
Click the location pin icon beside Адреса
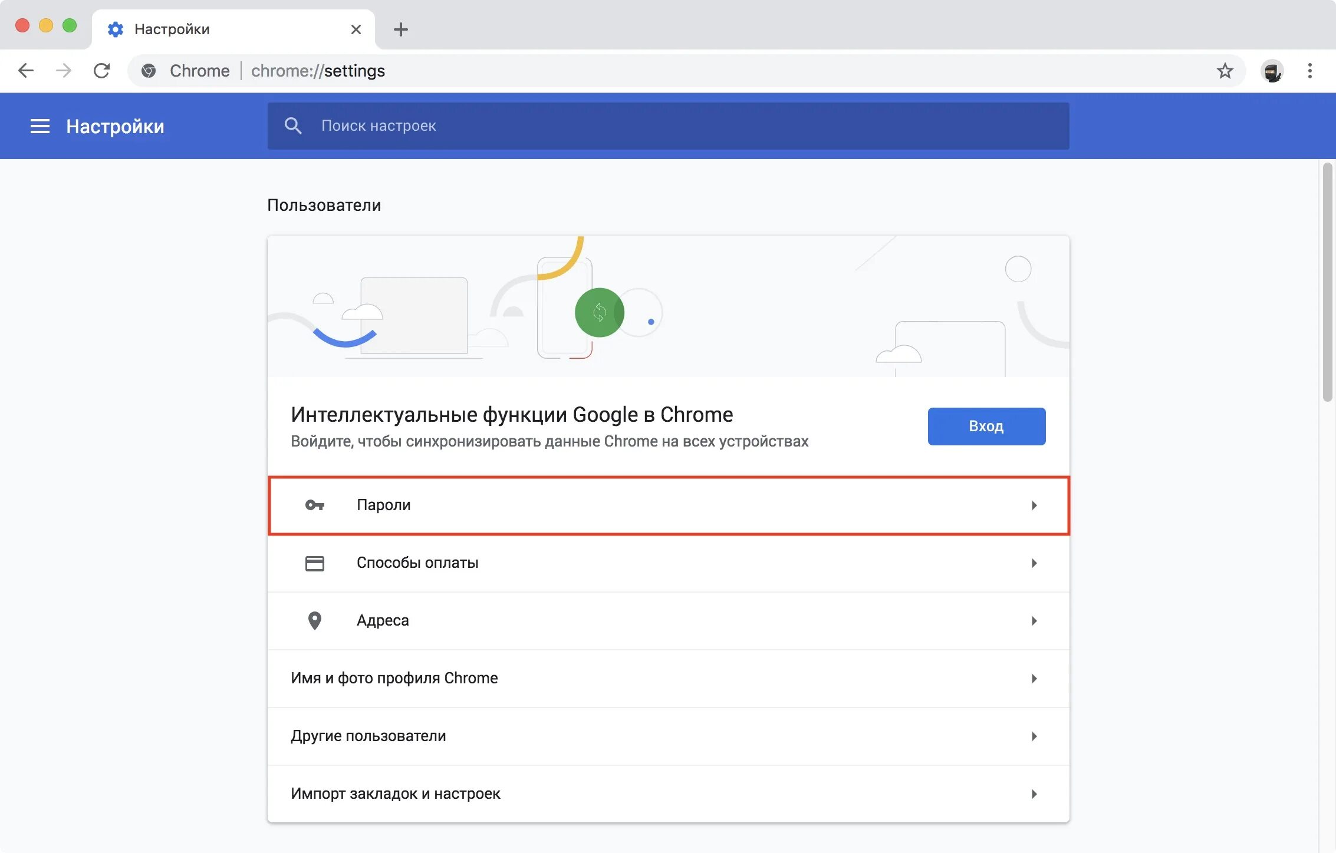click(x=314, y=620)
